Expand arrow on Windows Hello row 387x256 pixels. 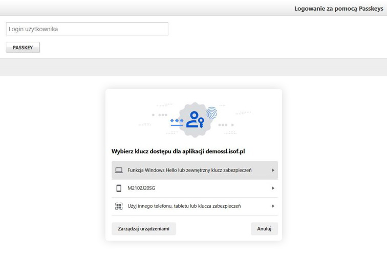coord(273,170)
